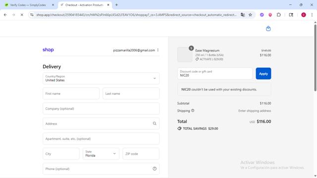Open the Chrome three-dot menu
The height and width of the screenshot is (178, 317).
(x=312, y=15)
